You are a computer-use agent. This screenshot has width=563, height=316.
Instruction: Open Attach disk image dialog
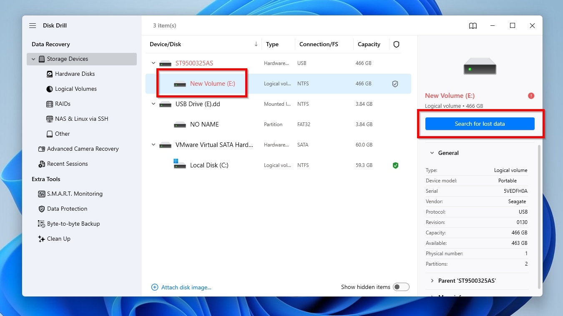tap(181, 287)
